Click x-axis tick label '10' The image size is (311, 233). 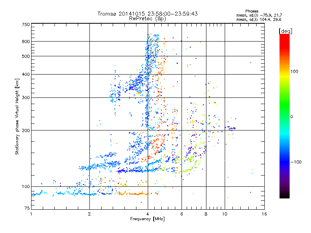click(225, 214)
